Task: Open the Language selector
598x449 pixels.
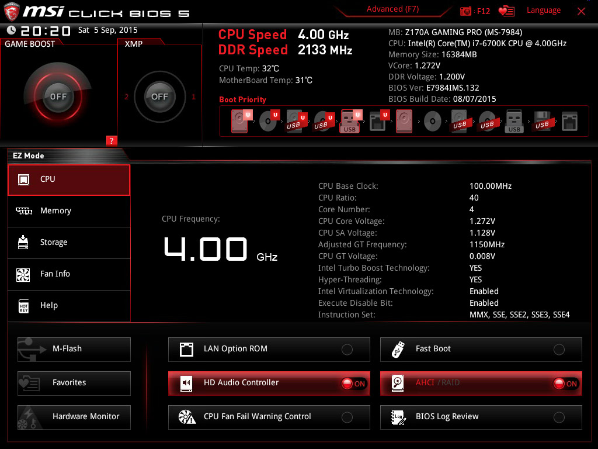Action: (x=544, y=11)
